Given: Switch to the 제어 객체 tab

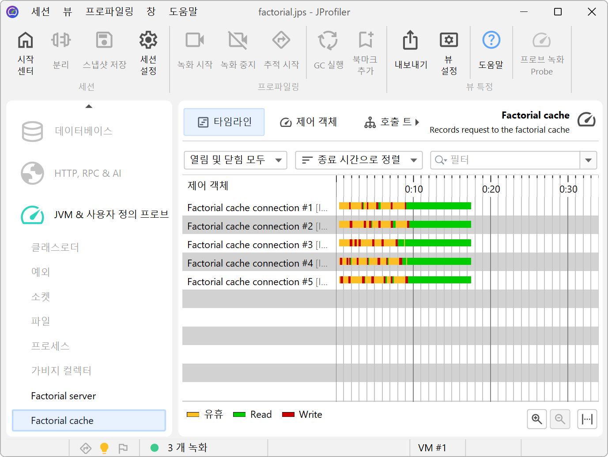Looking at the screenshot, I should (309, 122).
